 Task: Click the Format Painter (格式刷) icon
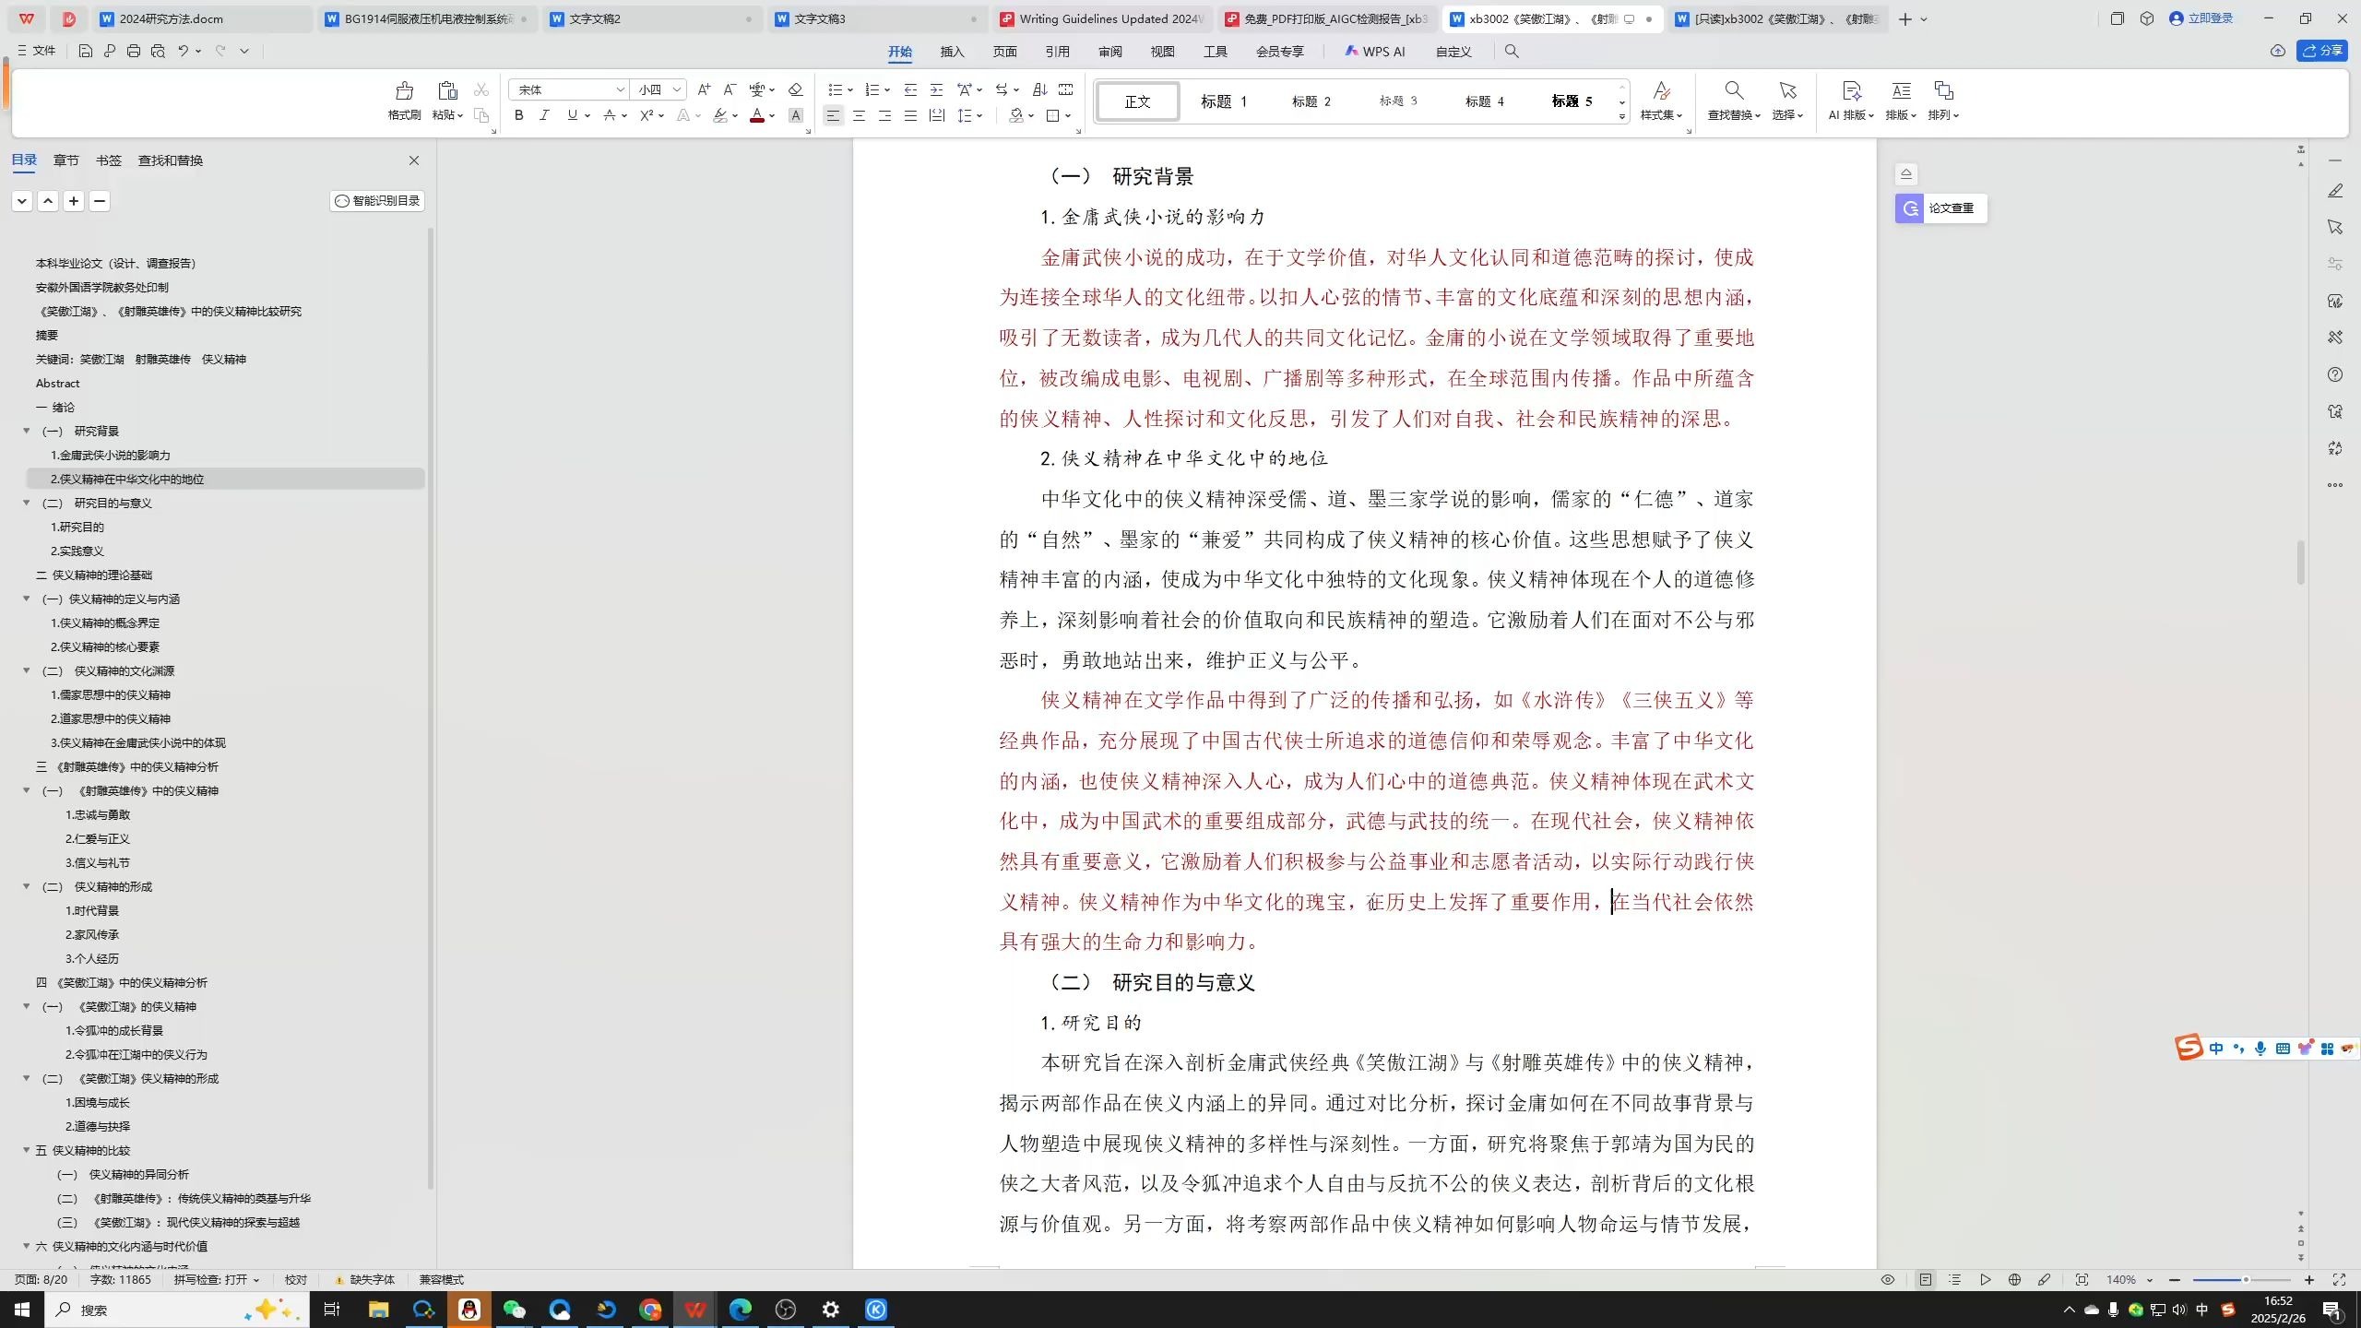404,91
